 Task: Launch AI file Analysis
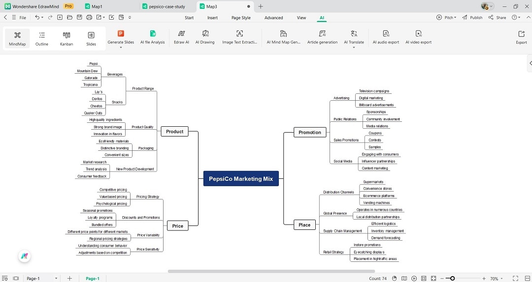click(x=153, y=37)
